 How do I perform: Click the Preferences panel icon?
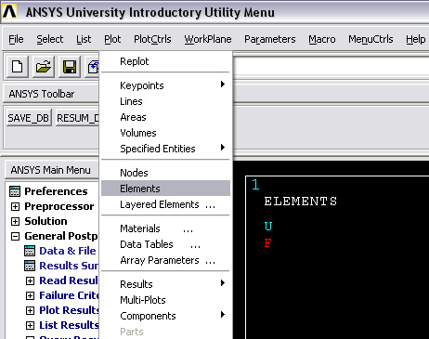15,191
